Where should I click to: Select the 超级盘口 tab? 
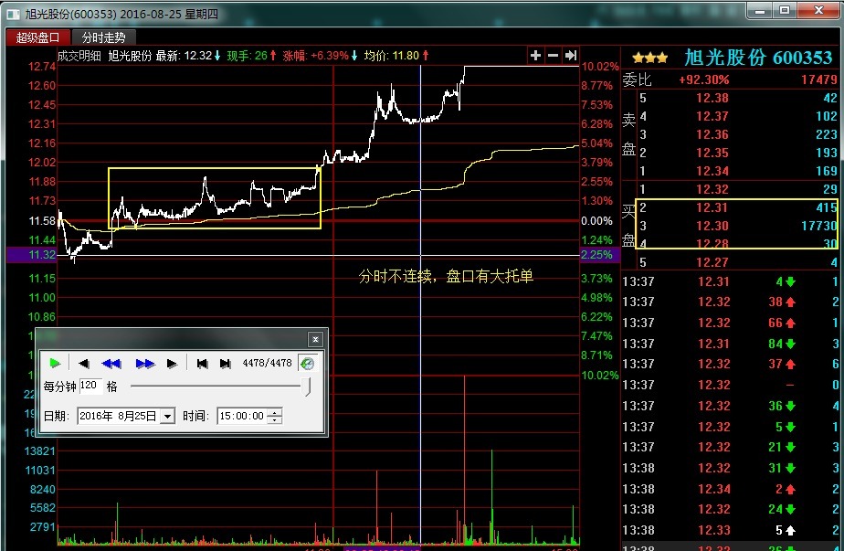pyautogui.click(x=37, y=37)
